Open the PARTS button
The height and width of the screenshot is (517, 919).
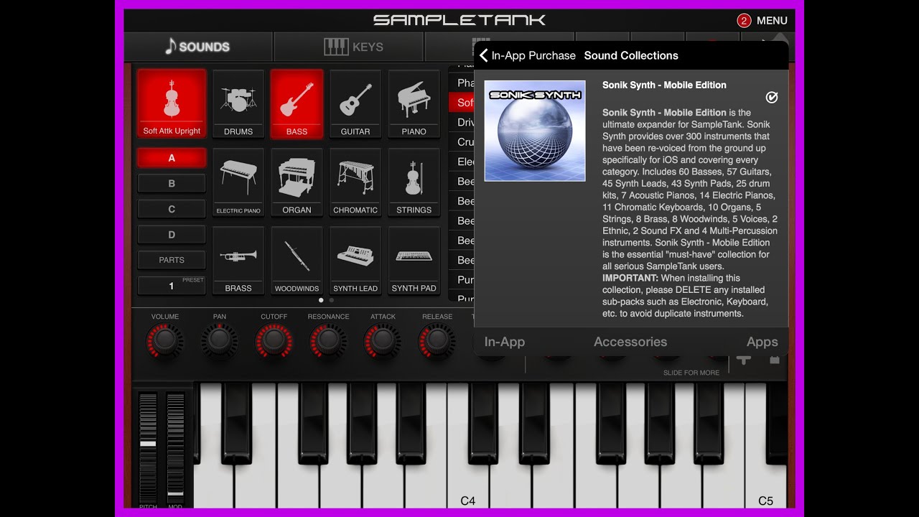(172, 260)
